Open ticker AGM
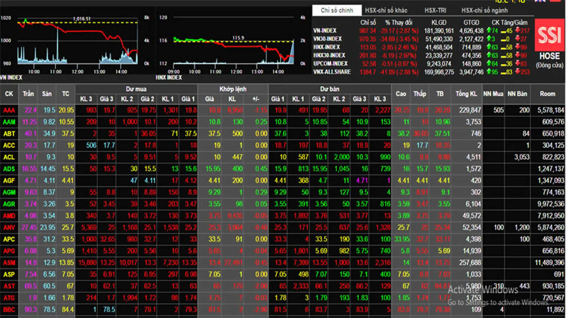The image size is (566, 318). pyautogui.click(x=9, y=193)
